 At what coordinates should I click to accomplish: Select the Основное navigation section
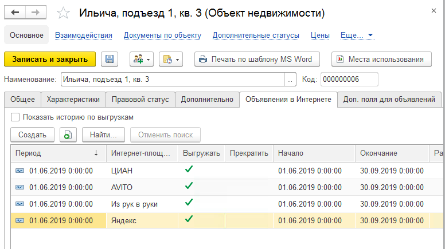point(26,35)
